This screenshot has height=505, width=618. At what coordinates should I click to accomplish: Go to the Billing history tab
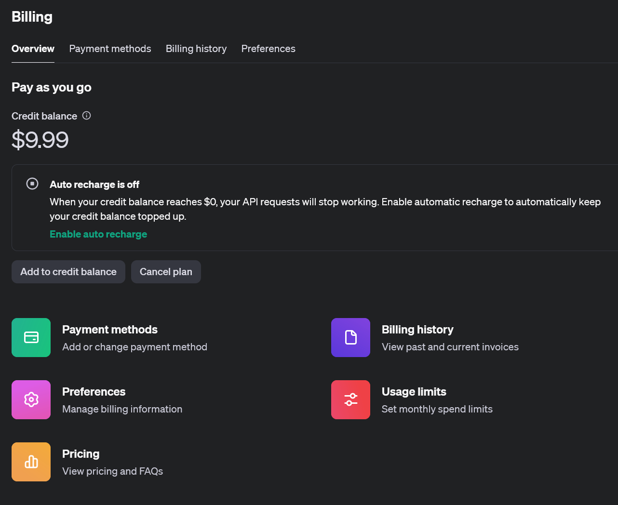coord(196,49)
